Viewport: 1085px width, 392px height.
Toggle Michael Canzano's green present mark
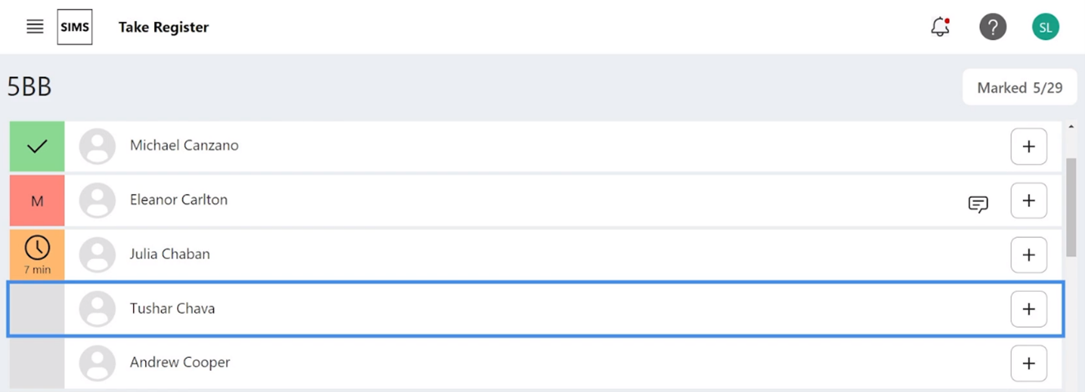pos(37,147)
